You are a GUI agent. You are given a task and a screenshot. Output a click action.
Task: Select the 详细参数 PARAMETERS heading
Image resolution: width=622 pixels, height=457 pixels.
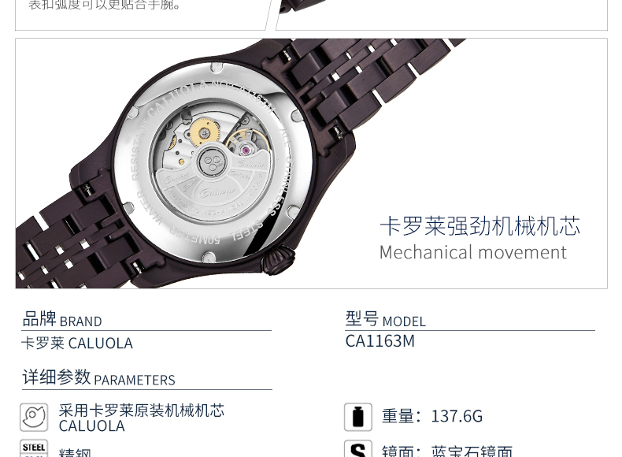(x=98, y=377)
